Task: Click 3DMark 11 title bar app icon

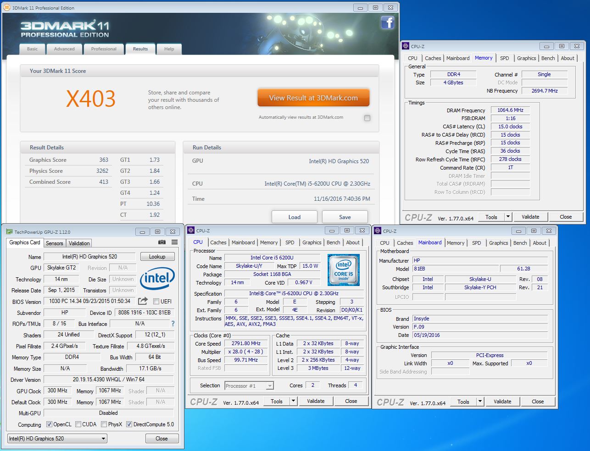Action: click(x=6, y=8)
